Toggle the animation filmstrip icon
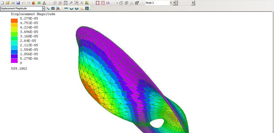274x133 pixels. 87,8
